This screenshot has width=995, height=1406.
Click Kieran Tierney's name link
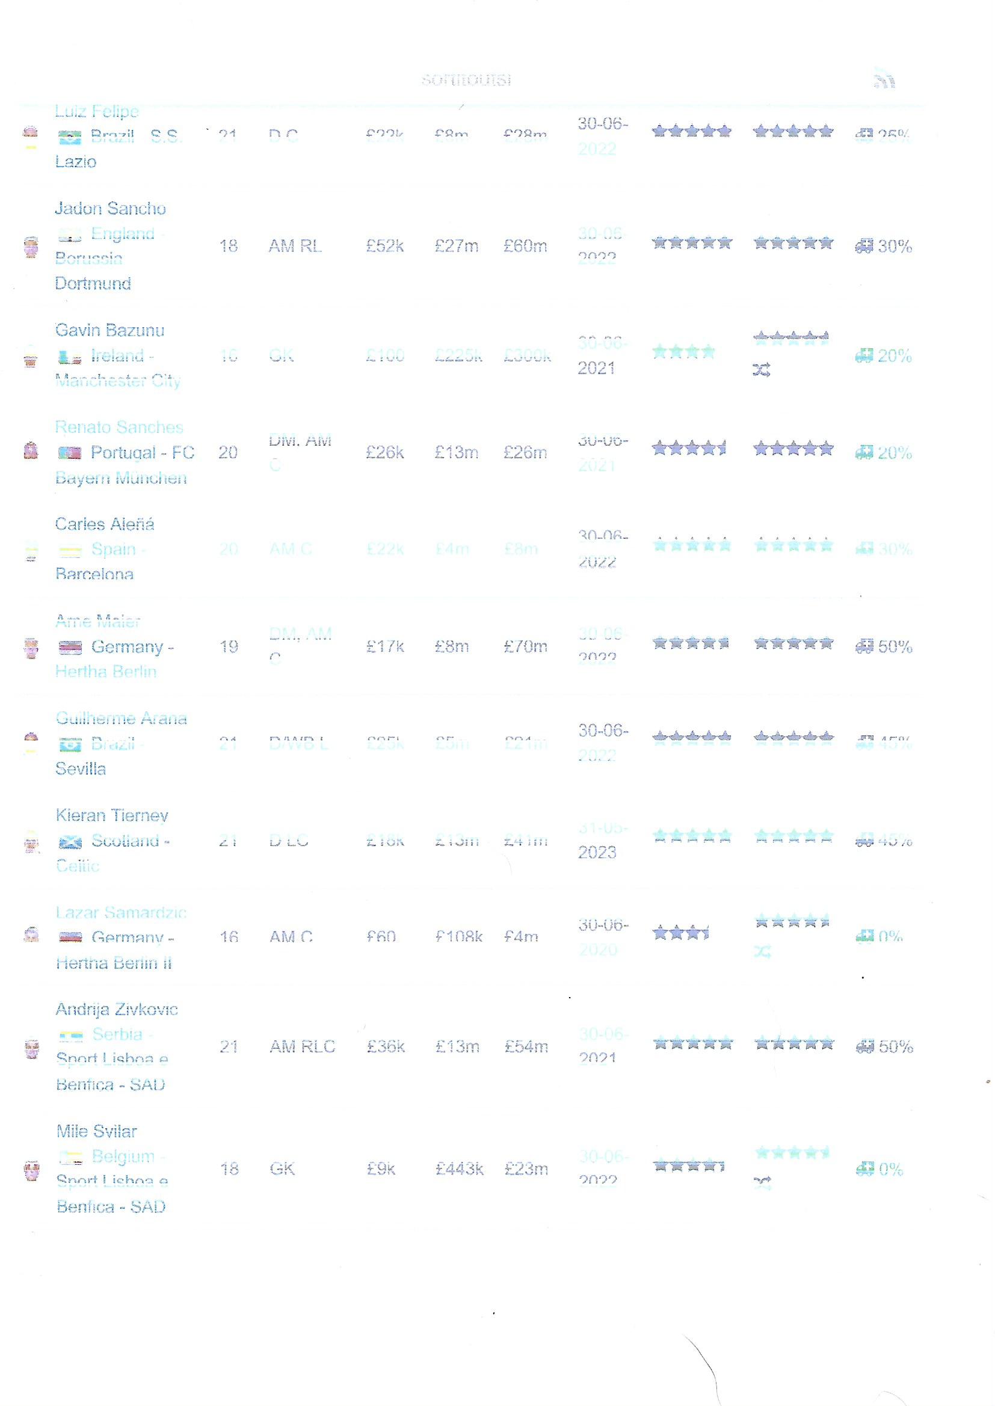click(x=112, y=815)
